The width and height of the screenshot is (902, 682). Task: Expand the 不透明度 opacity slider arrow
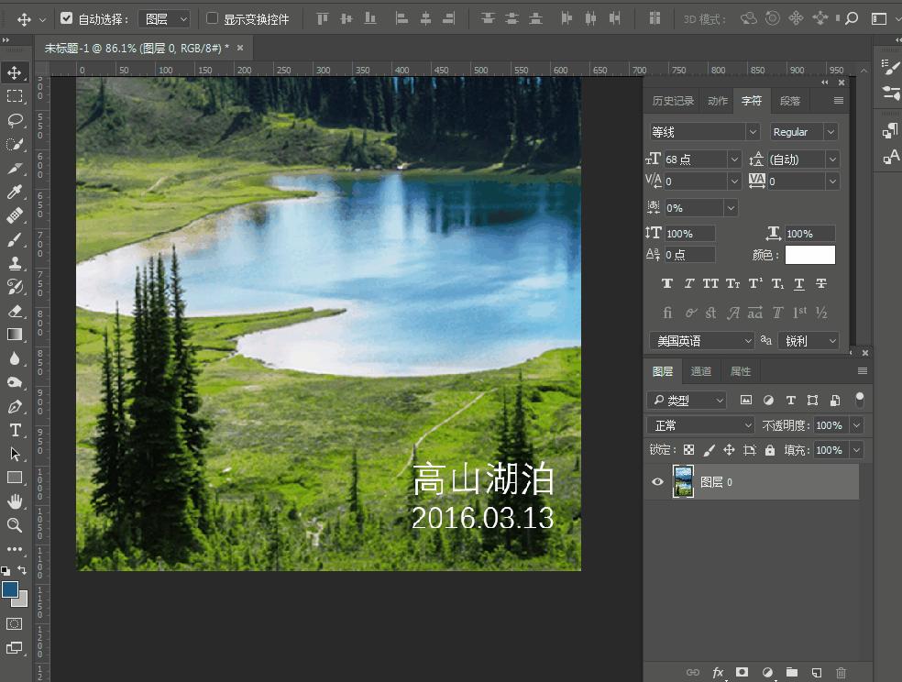[856, 425]
